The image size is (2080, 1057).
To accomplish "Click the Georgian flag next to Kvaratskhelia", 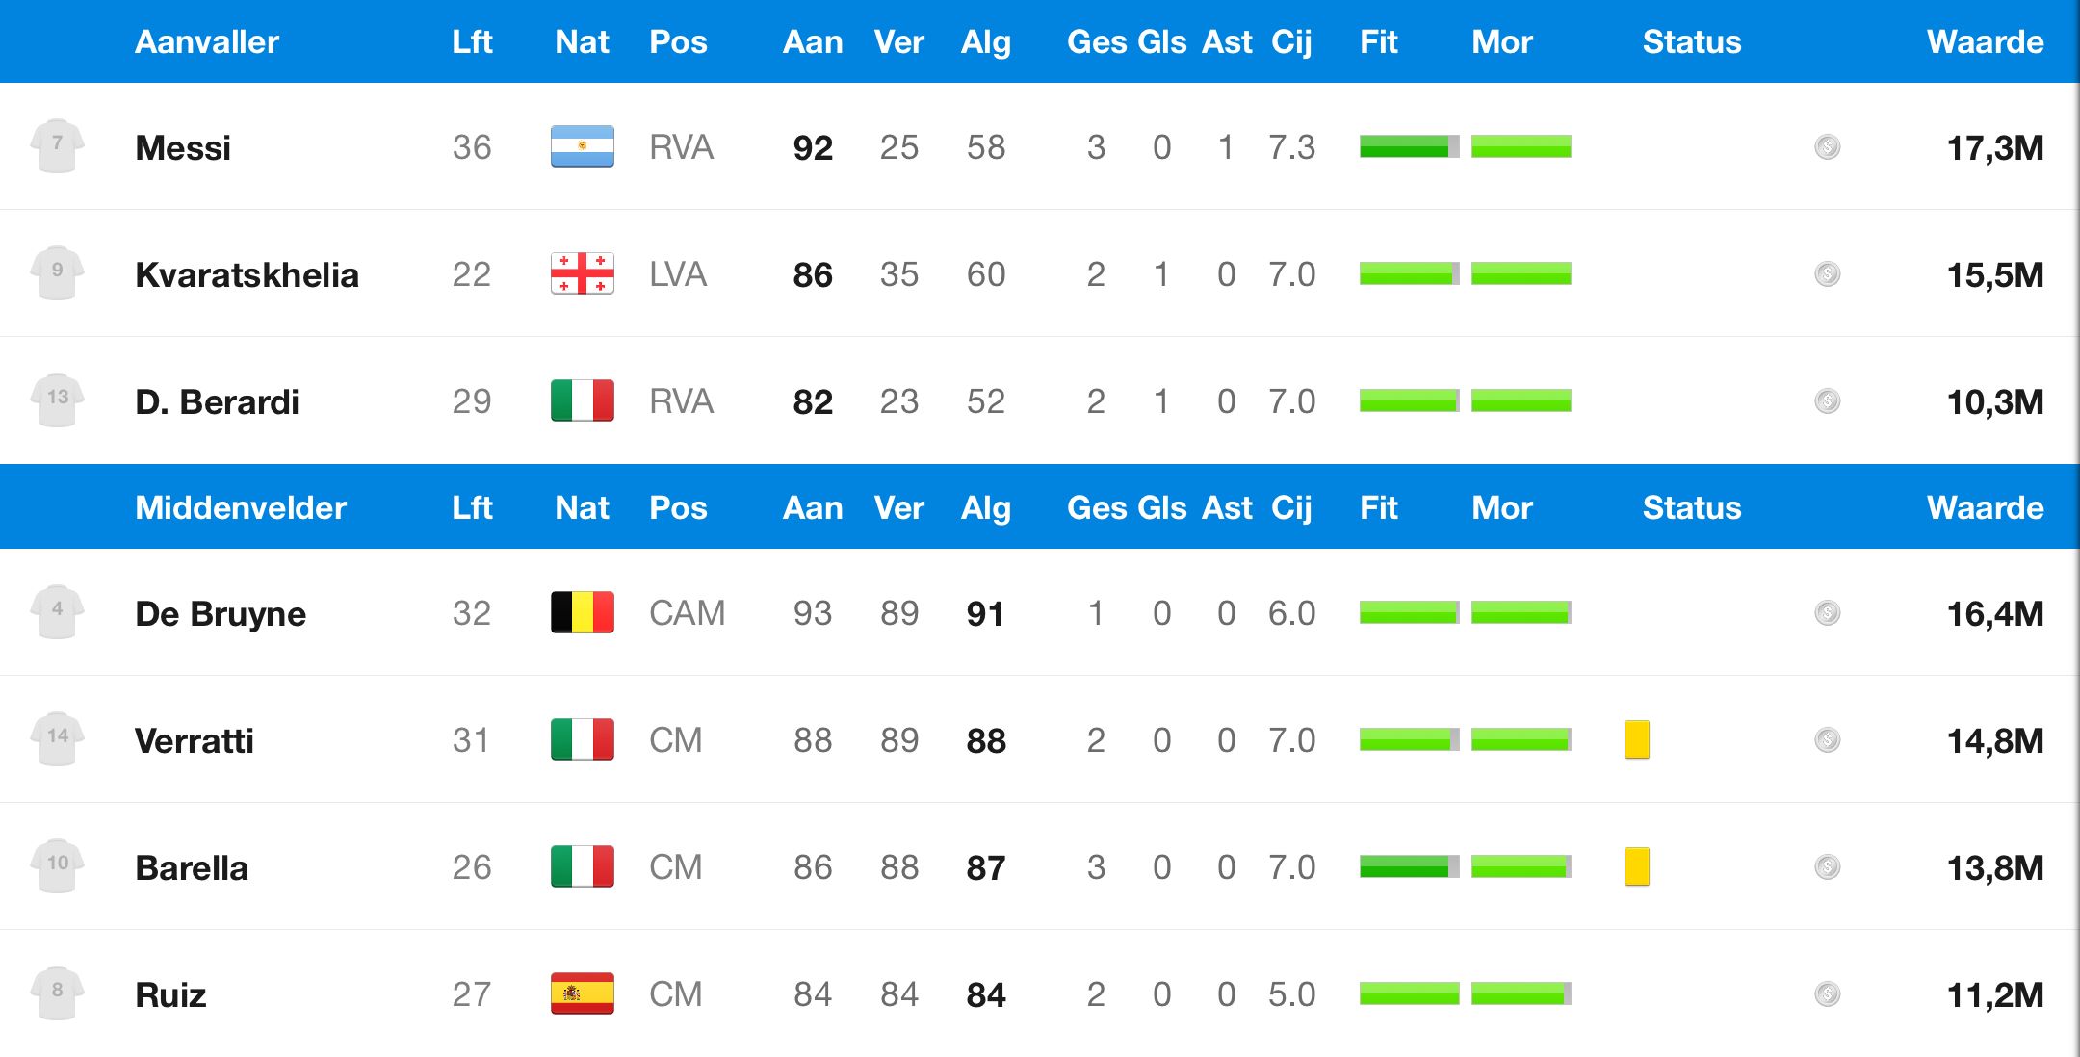I will tap(582, 273).
